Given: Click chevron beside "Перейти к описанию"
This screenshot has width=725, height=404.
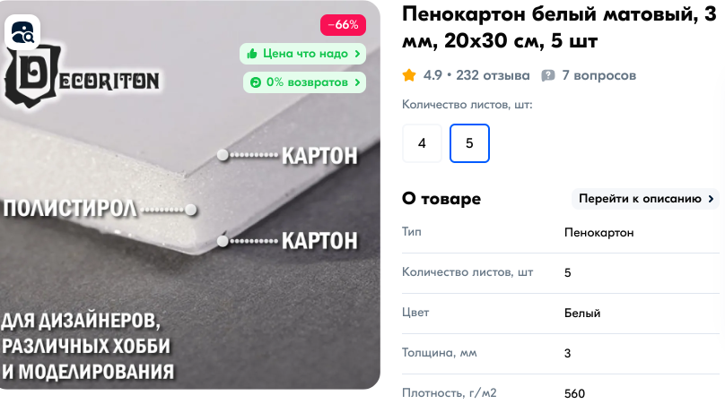Looking at the screenshot, I should (712, 199).
